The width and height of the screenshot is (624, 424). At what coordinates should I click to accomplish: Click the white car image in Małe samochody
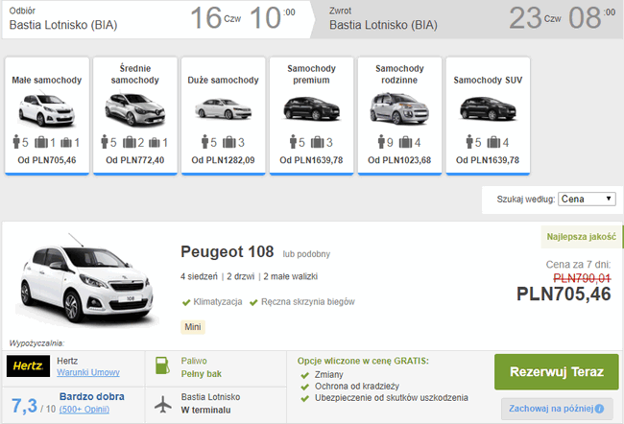[x=47, y=110]
